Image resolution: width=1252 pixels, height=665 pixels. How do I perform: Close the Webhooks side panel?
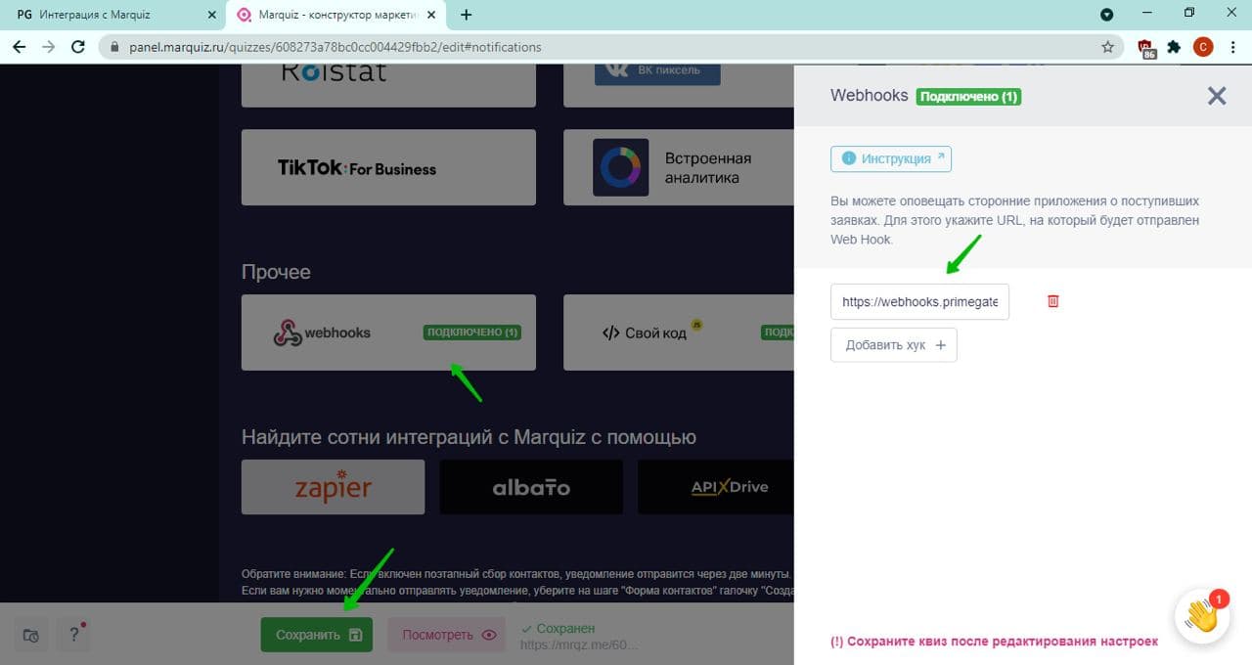1216,96
